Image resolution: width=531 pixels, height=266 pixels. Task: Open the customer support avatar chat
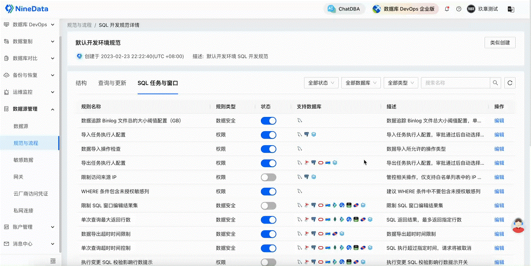(x=518, y=225)
